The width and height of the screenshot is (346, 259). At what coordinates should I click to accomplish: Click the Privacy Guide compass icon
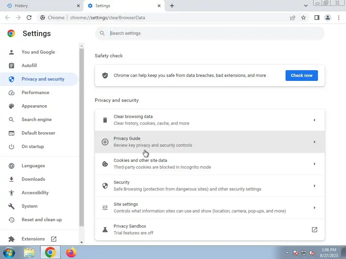click(105, 142)
